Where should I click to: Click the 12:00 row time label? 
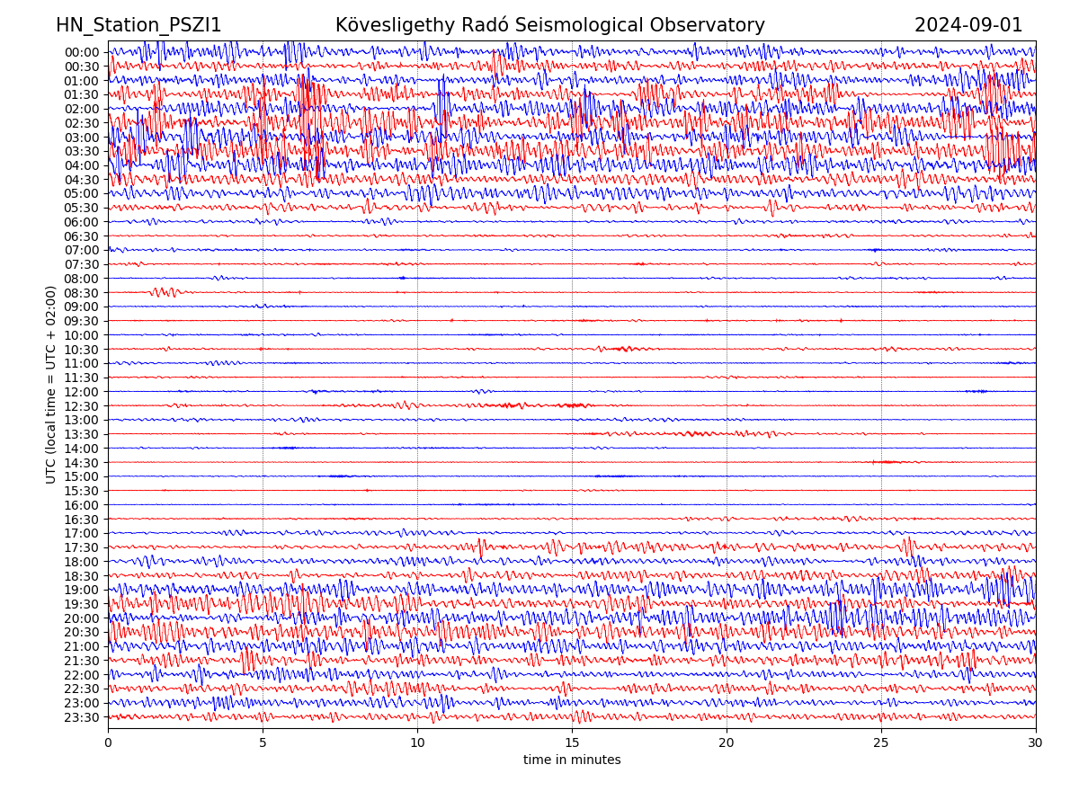coord(82,392)
